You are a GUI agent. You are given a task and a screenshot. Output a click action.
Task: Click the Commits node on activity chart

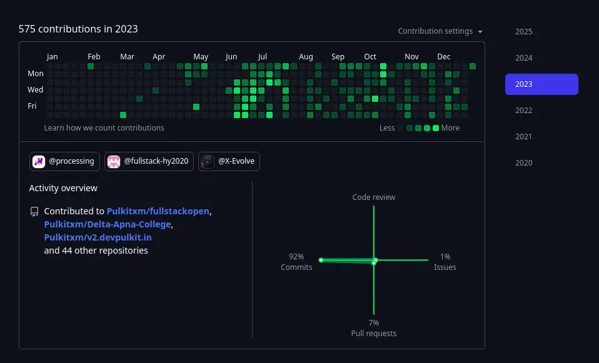click(x=321, y=260)
